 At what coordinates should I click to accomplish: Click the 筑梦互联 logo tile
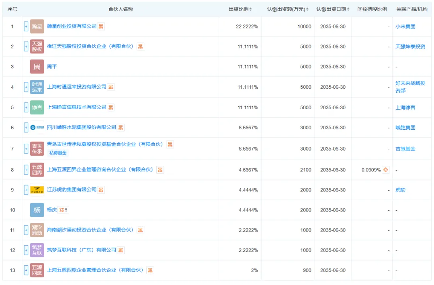(x=37, y=250)
